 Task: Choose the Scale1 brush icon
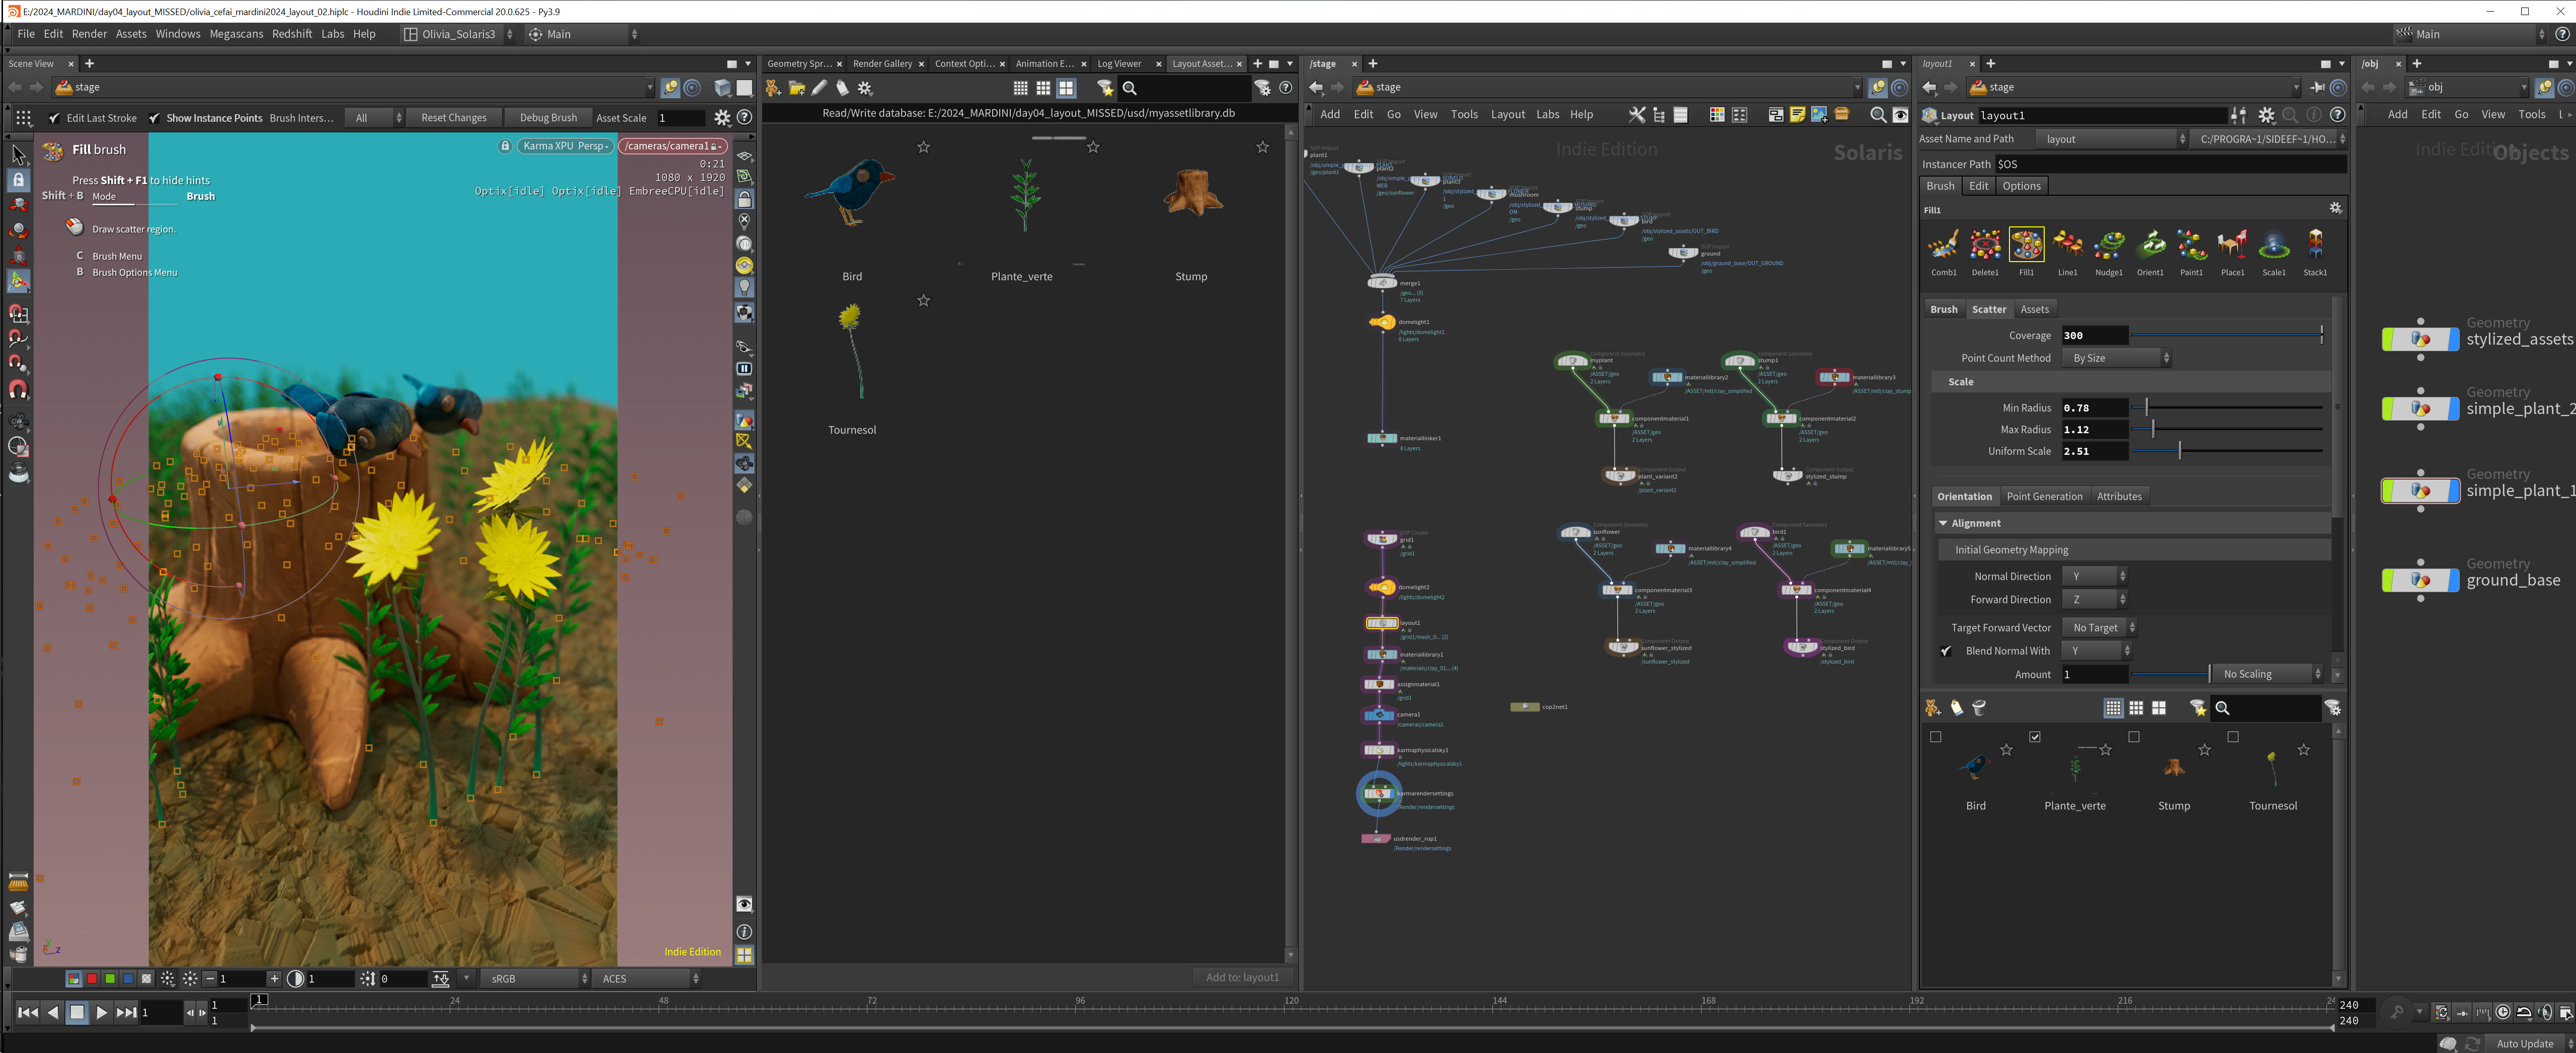pyautogui.click(x=2274, y=245)
